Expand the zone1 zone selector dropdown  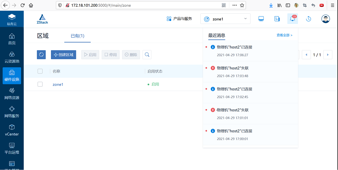(225, 19)
